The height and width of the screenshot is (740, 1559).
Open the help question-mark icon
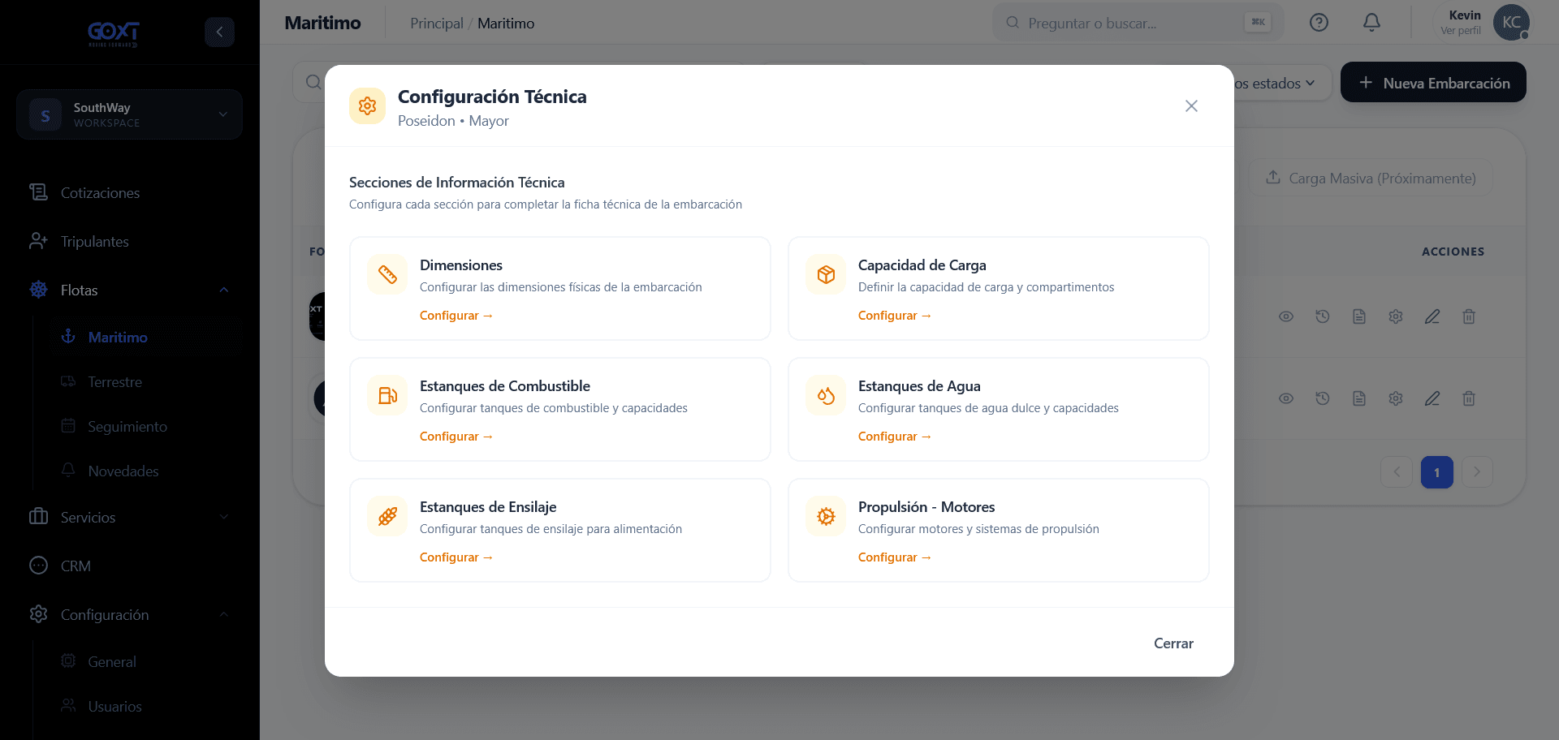[x=1319, y=23]
